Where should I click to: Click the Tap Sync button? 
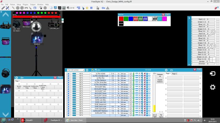tap(161, 116)
